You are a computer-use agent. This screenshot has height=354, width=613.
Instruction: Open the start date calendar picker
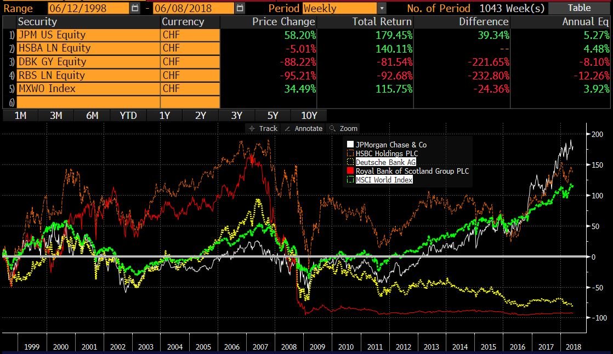tap(134, 8)
